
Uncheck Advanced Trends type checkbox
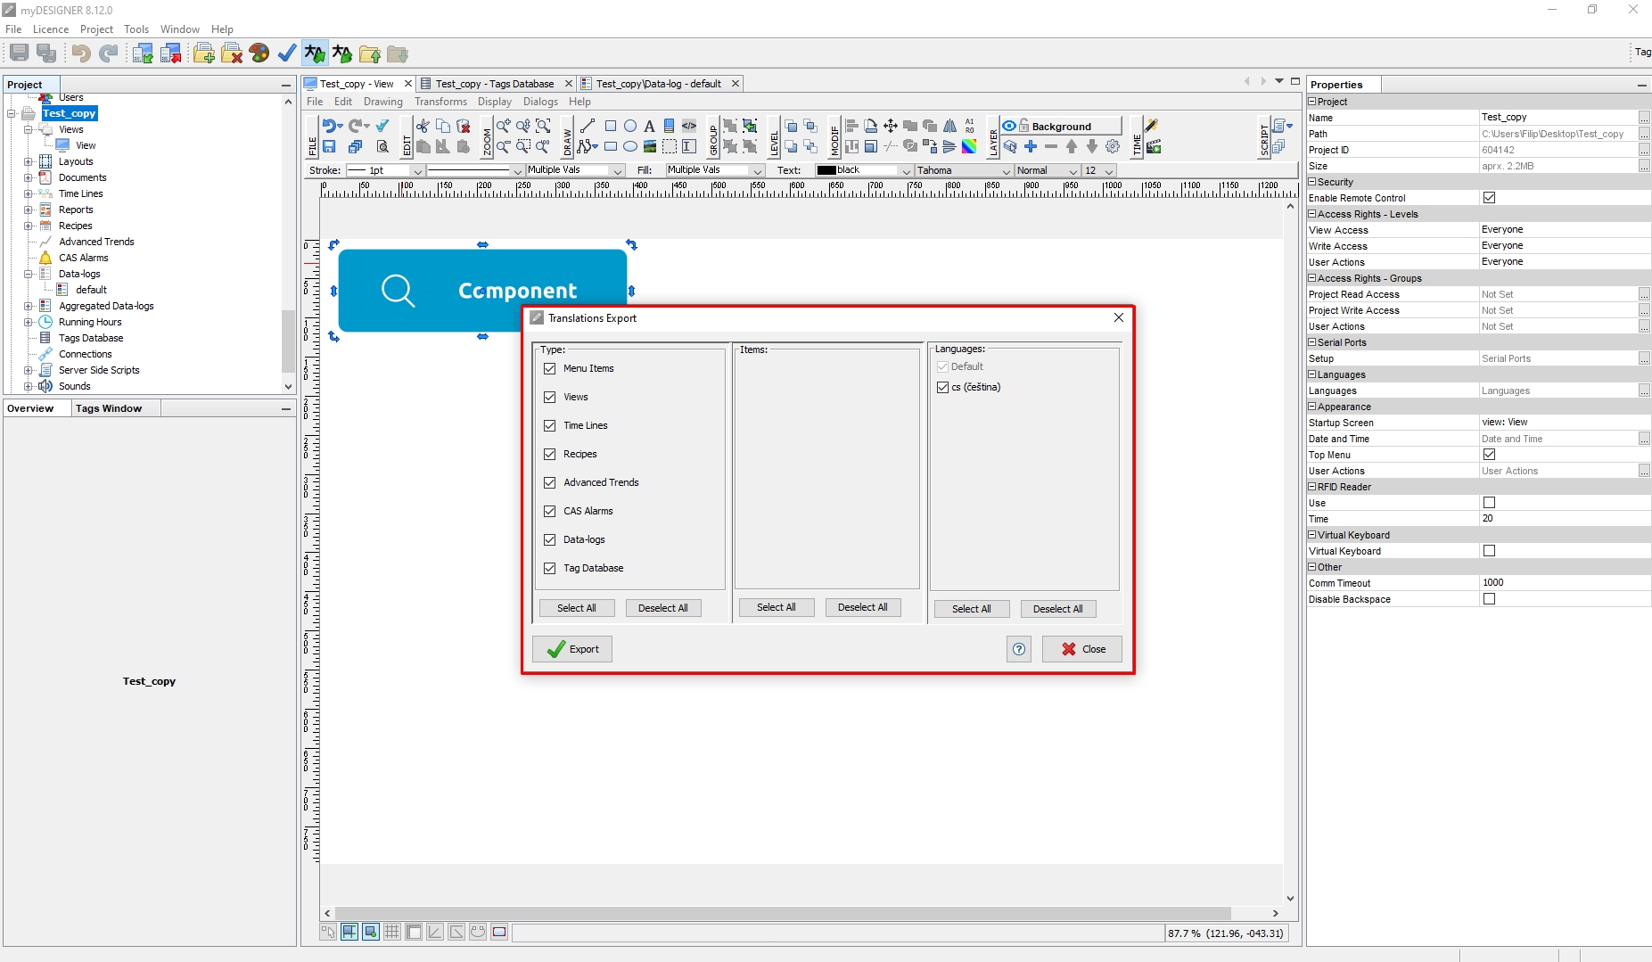pos(550,482)
